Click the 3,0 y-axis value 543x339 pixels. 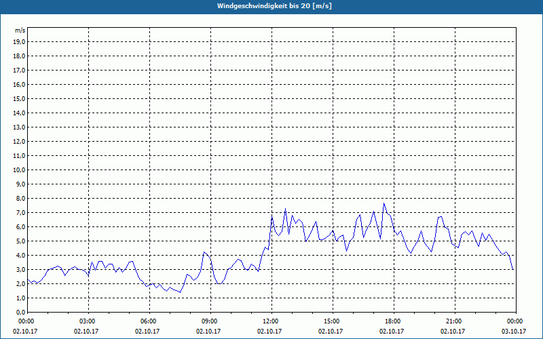tap(20, 269)
